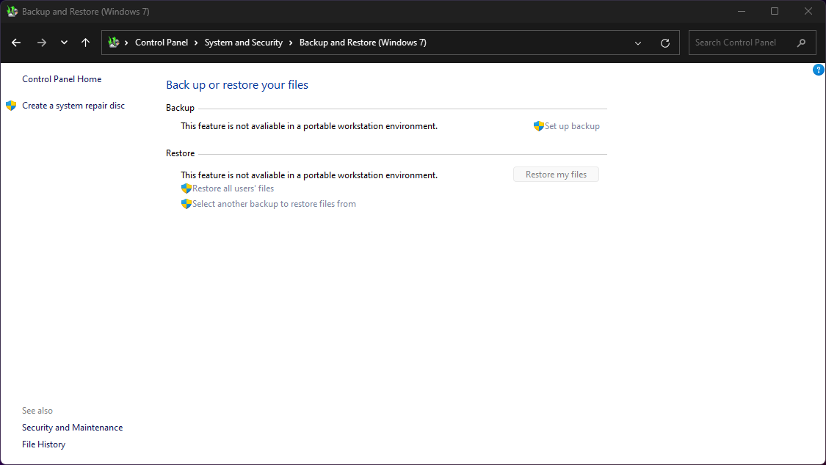This screenshot has height=465, width=826.
Task: Open address bar history dropdown
Action: tap(638, 43)
